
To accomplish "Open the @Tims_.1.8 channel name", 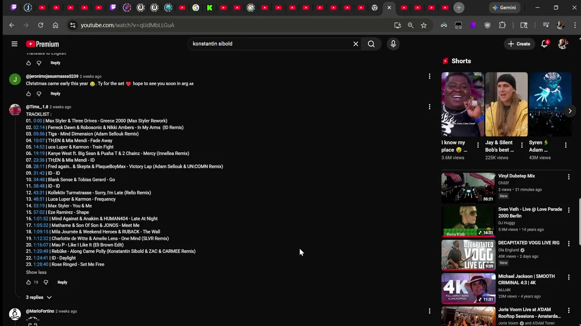I will [x=37, y=107].
